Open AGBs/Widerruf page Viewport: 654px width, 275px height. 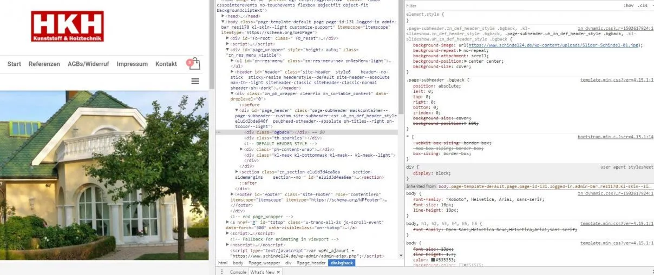coord(88,64)
